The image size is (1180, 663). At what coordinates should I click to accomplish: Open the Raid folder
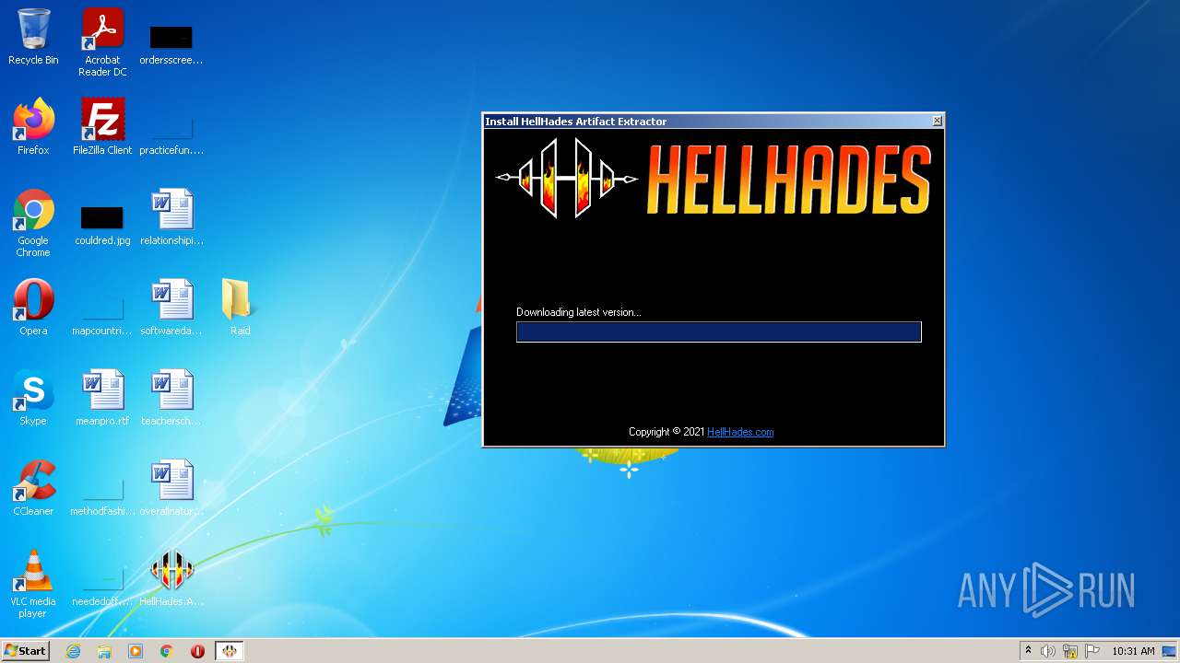point(240,308)
